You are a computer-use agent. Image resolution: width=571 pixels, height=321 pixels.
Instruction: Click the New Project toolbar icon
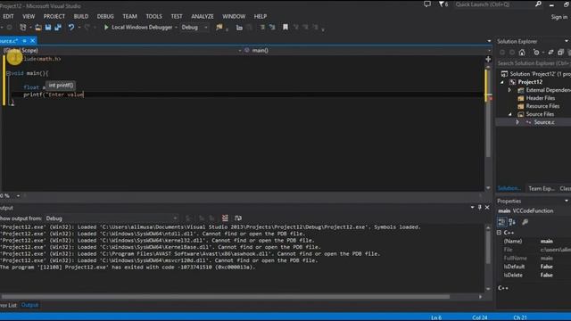point(23,28)
